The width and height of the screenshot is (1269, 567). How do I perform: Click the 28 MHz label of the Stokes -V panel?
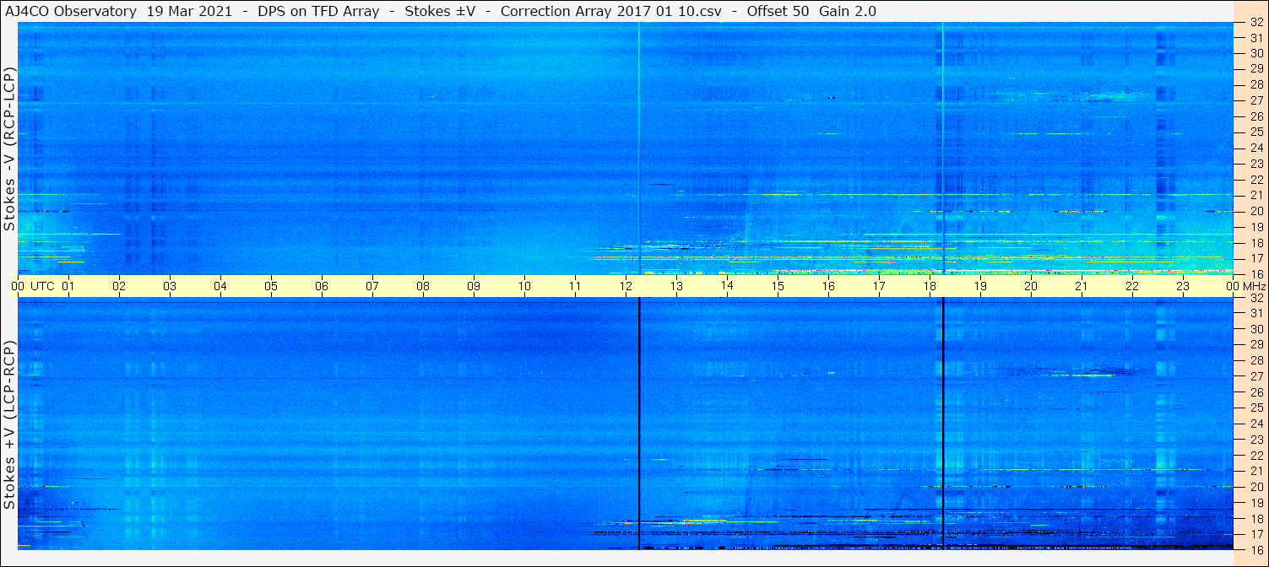click(x=1255, y=84)
